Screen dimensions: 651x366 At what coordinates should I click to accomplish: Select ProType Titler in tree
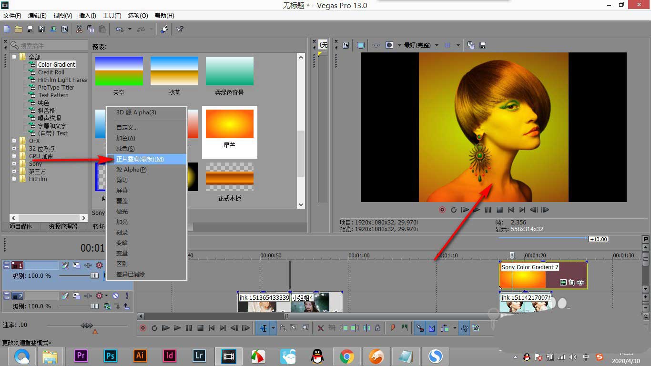(x=56, y=88)
